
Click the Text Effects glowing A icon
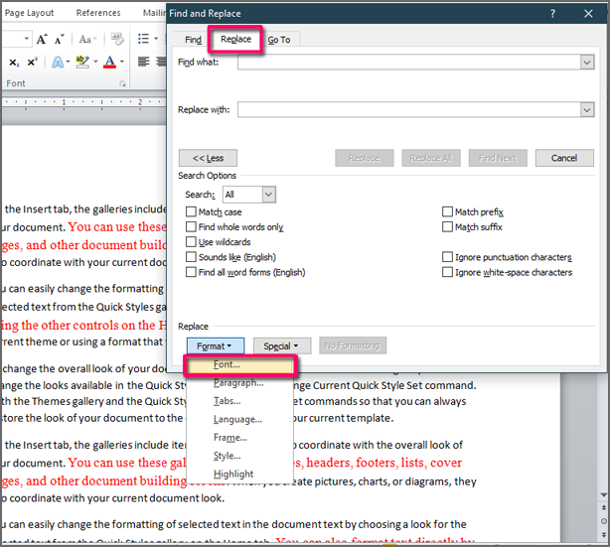(x=58, y=63)
